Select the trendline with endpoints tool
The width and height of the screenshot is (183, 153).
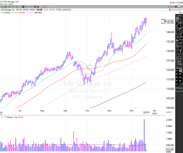point(177,25)
